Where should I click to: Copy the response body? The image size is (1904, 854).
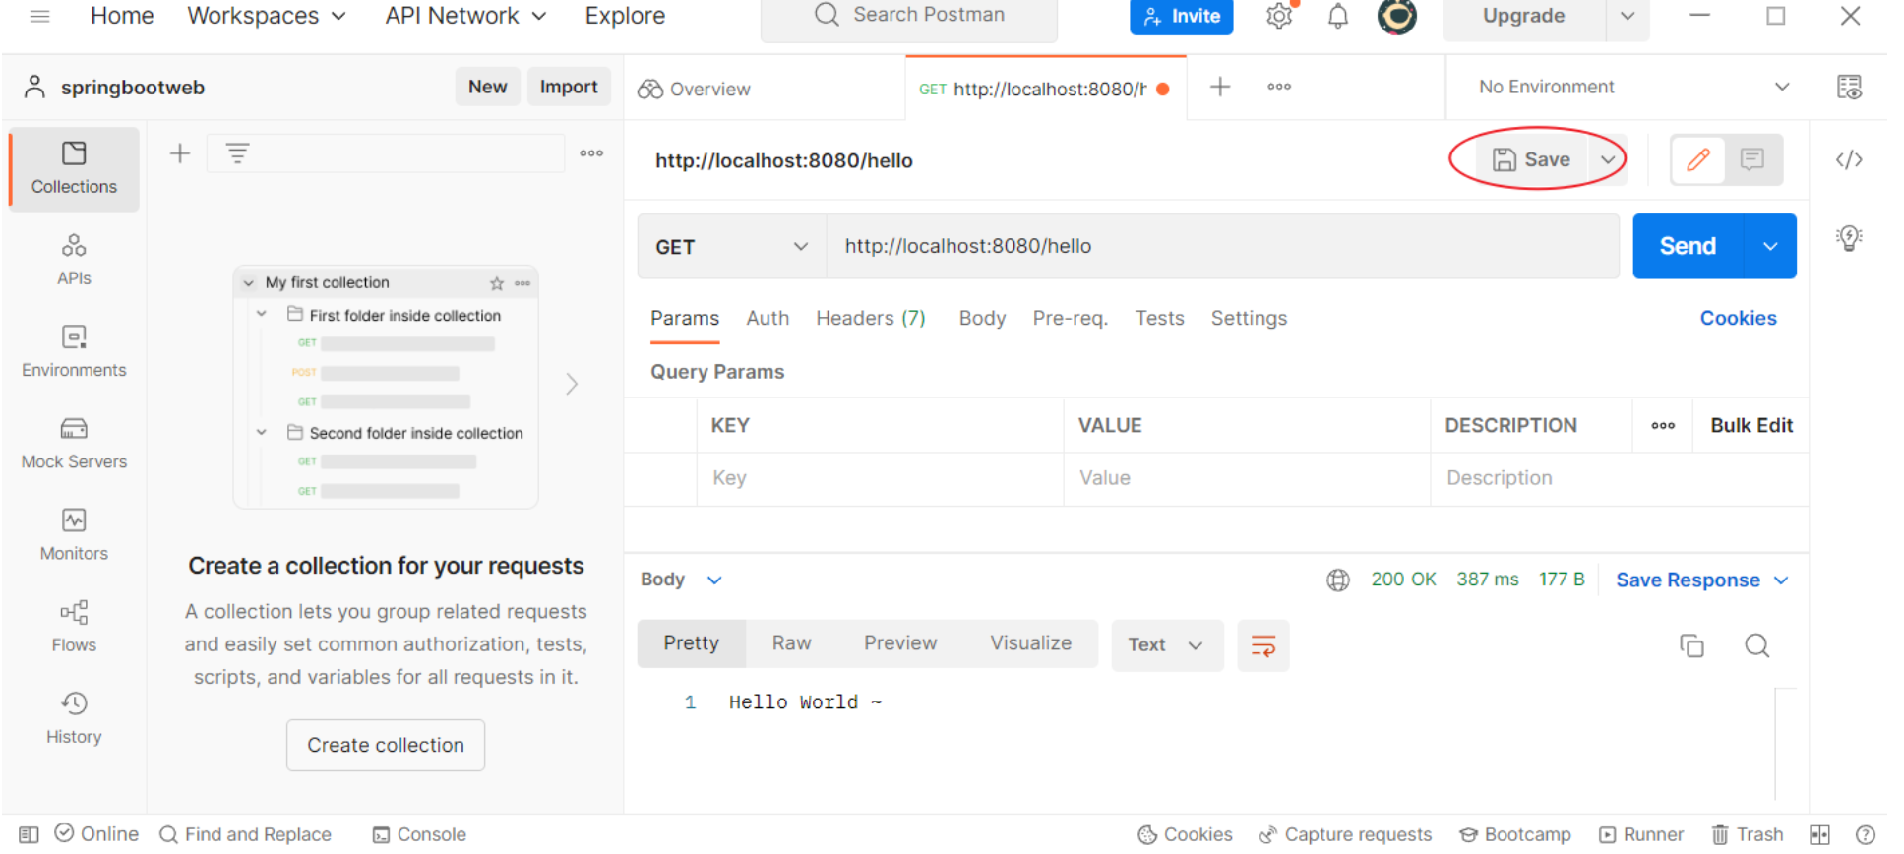[1691, 645]
